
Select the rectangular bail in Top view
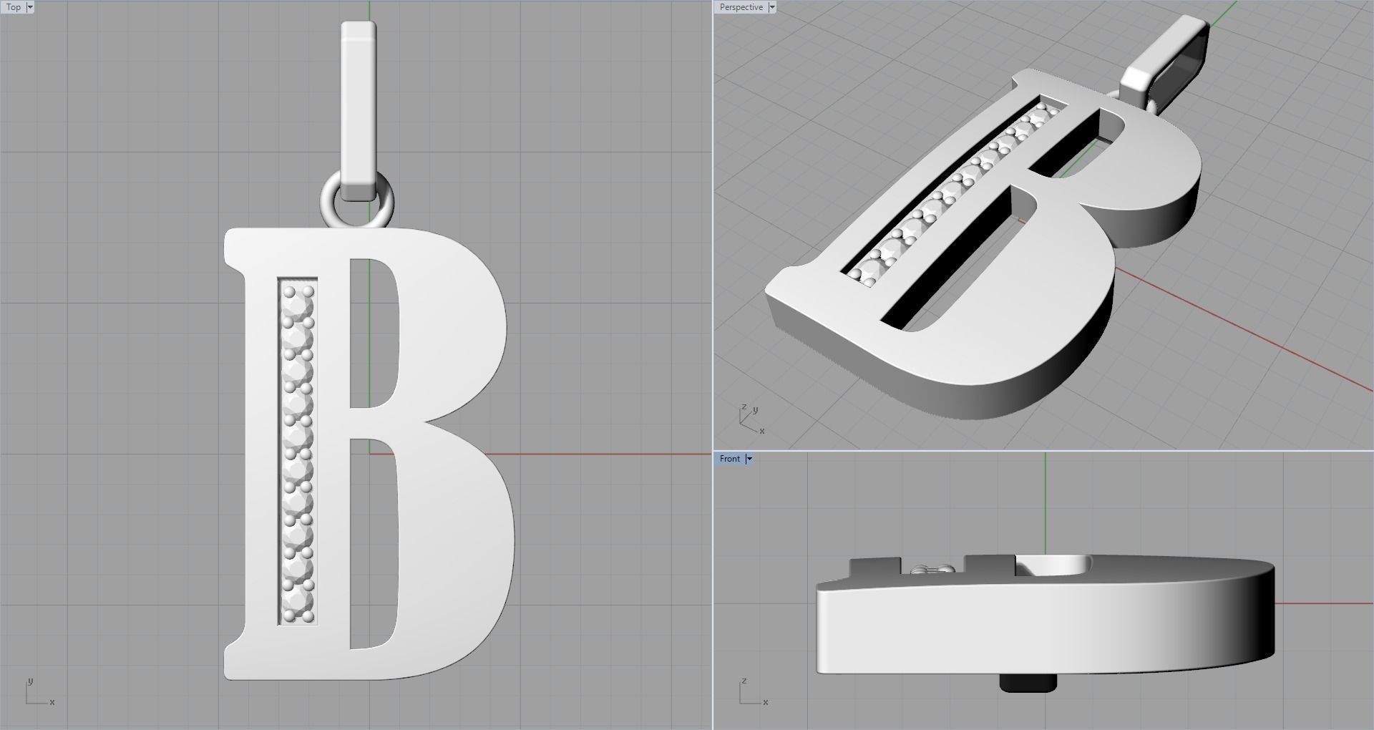[x=359, y=111]
